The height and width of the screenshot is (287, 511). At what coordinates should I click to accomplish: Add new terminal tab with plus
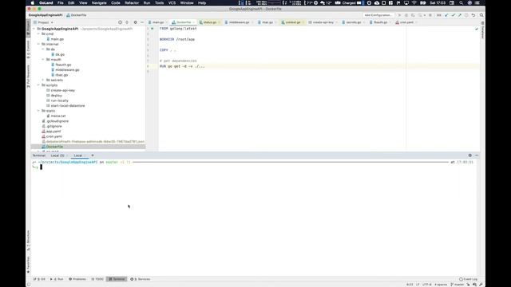(x=93, y=155)
